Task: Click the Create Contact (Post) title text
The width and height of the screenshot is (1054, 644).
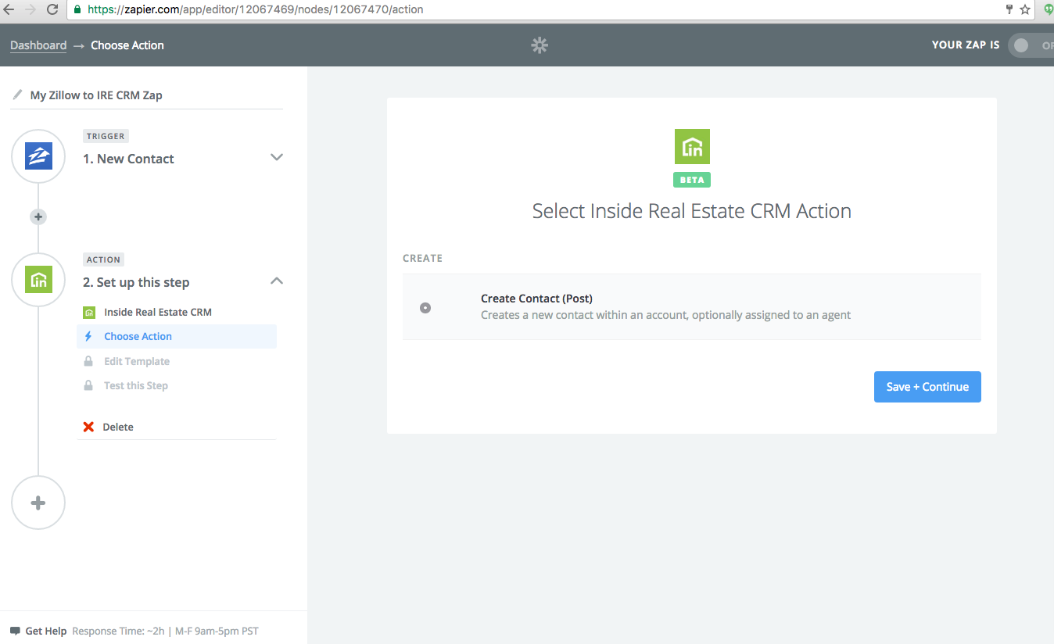Action: [x=536, y=299]
